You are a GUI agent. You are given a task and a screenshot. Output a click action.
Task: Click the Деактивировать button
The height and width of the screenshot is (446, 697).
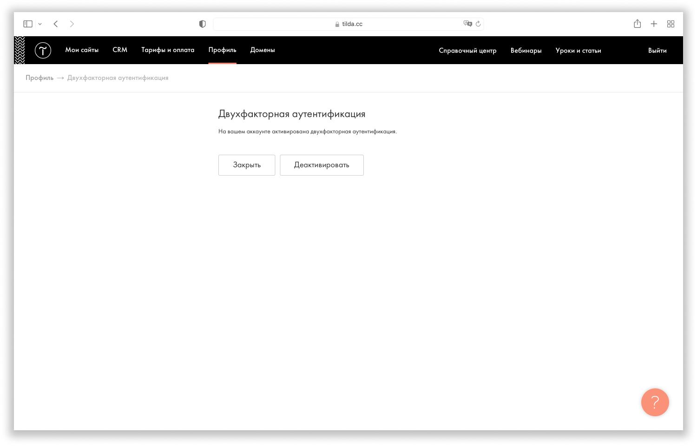[322, 165]
